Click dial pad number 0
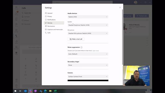Screen dimensions: 165x93 pos(36,80)
